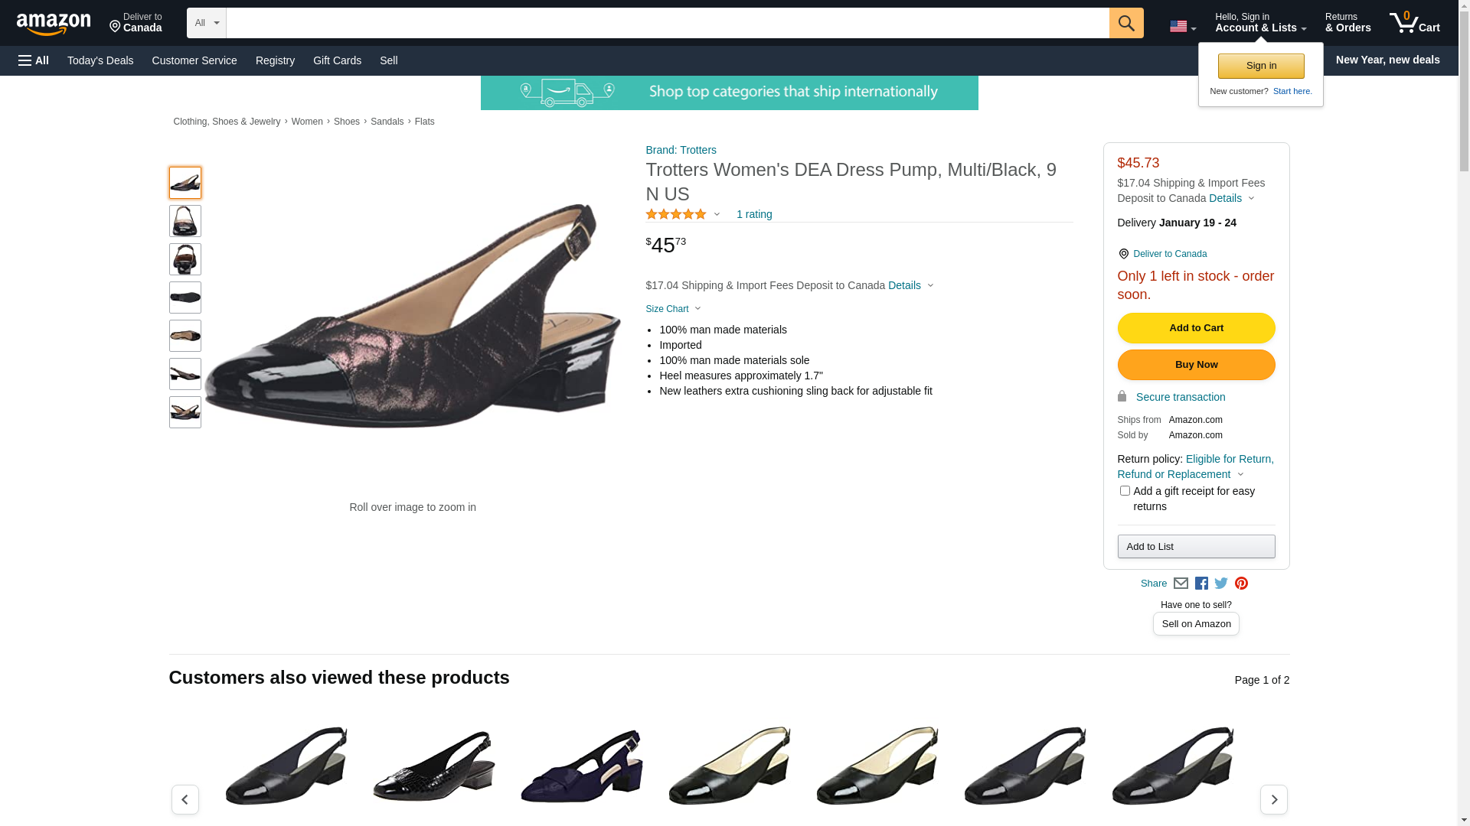Screen dimensions: 1470x826
Task: Expand the Size Chart dropdown
Action: point(673,309)
